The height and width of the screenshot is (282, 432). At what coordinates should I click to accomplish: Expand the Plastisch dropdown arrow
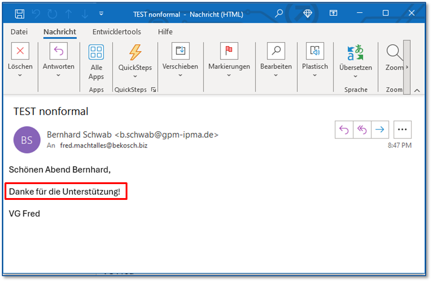pyautogui.click(x=315, y=75)
